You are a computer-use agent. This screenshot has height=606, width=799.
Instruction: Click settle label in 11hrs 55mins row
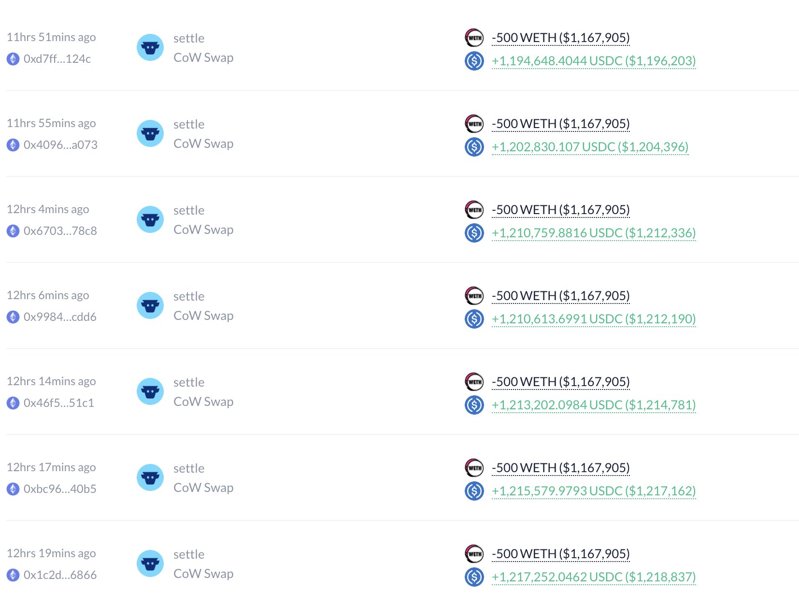(x=189, y=125)
